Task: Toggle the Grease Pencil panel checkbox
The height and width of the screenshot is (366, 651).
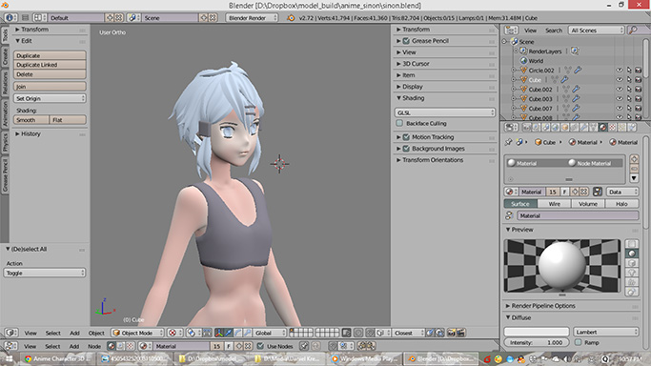Action: point(406,41)
